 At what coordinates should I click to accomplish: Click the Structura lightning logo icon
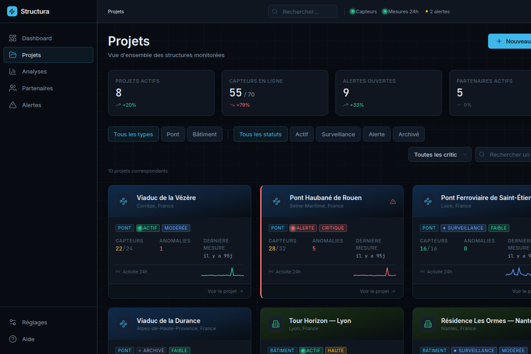(12, 12)
